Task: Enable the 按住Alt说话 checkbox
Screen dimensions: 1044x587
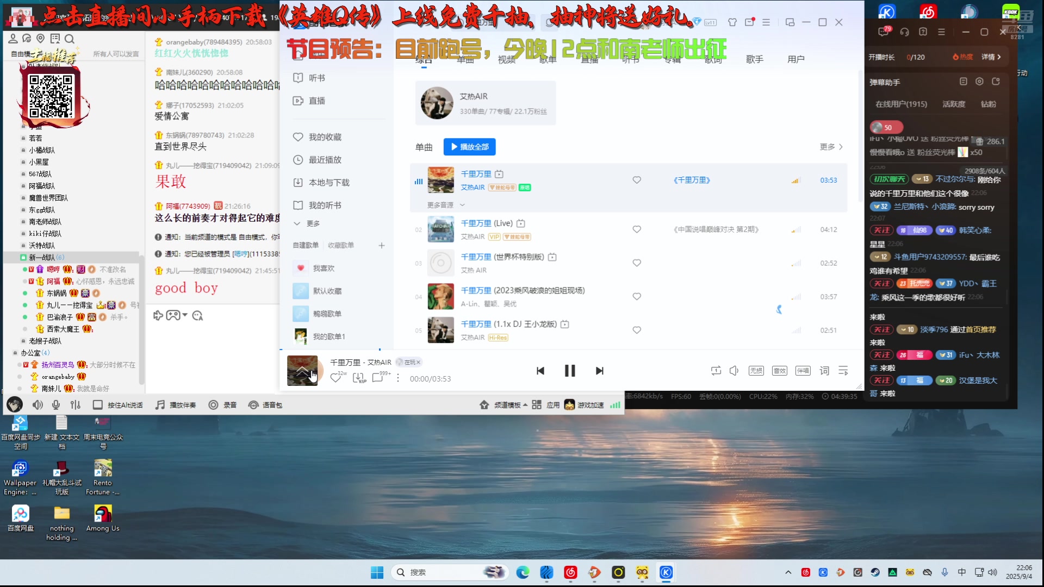Action: pos(97,405)
